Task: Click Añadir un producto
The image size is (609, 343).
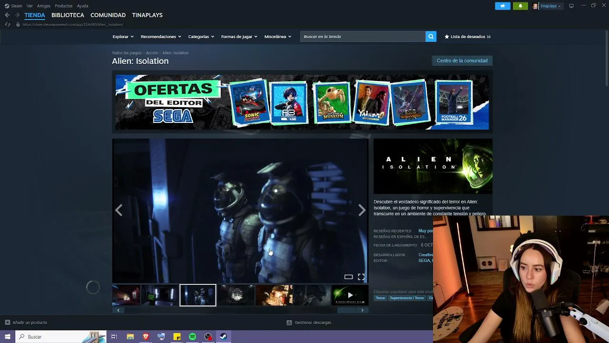Action: point(29,323)
